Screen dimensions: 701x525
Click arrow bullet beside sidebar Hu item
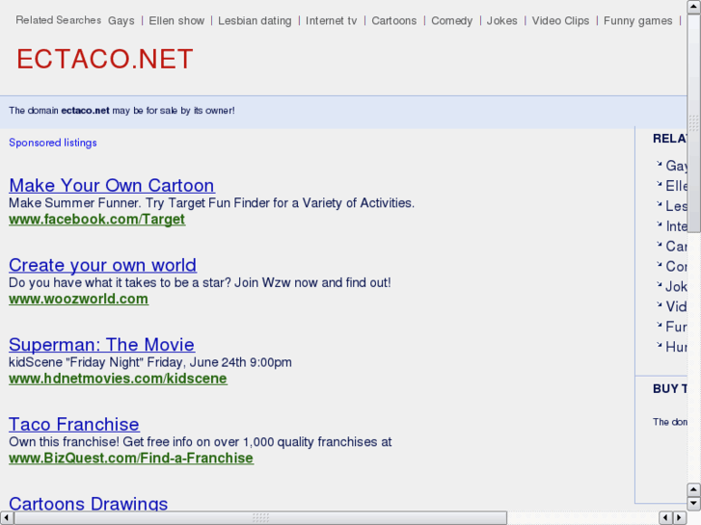click(659, 345)
